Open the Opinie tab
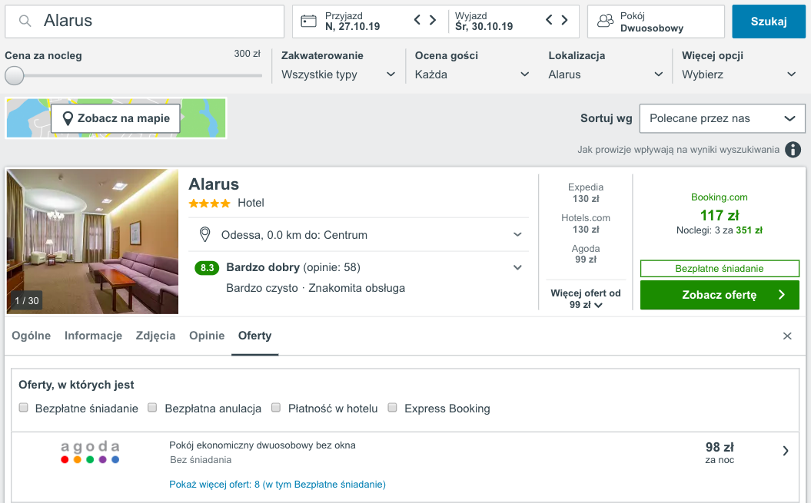Image resolution: width=811 pixels, height=503 pixels. (207, 336)
